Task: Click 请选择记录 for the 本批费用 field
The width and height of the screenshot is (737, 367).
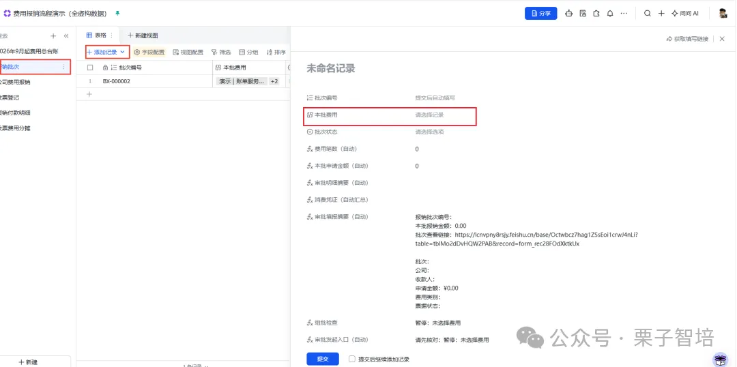Action: pyautogui.click(x=429, y=115)
